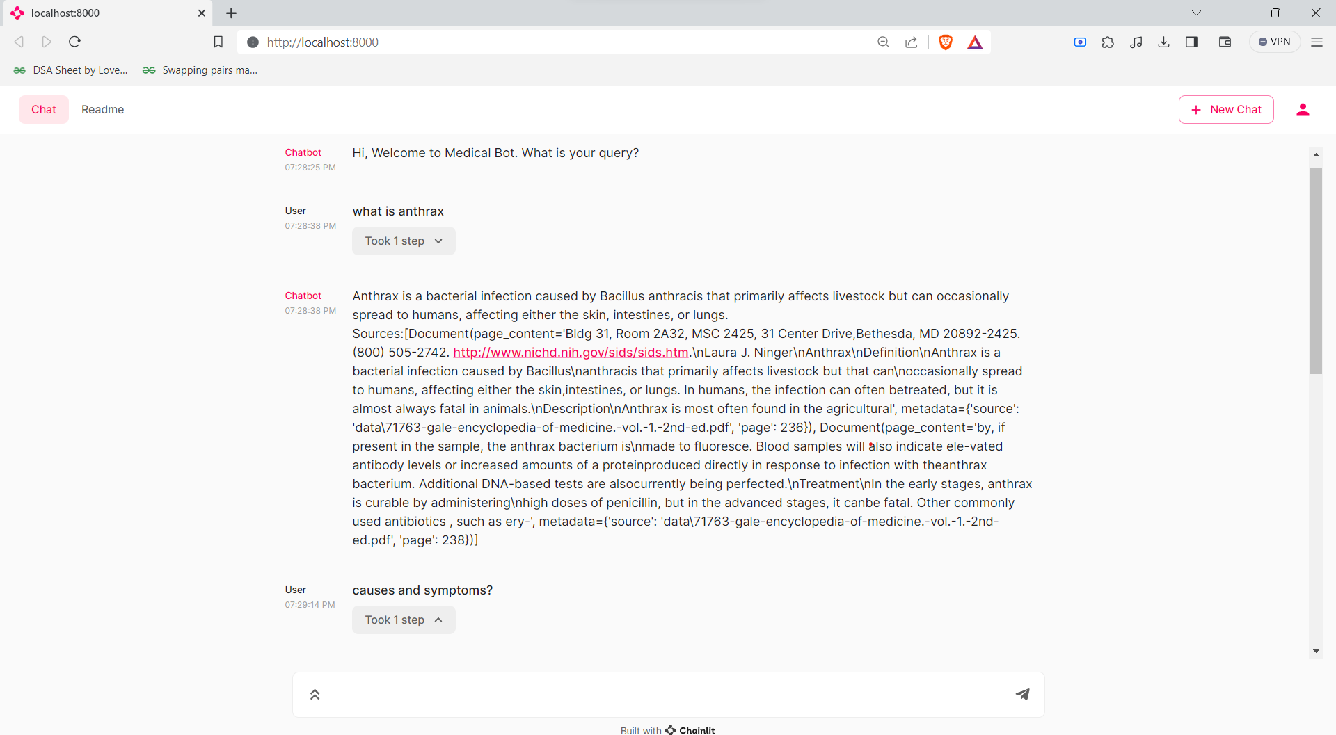
Task: Open Brave Rewards triangle icon
Action: (975, 42)
